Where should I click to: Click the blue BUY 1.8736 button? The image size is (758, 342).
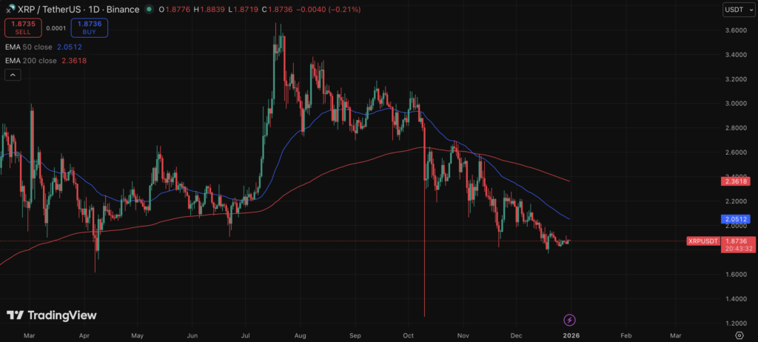[90, 28]
